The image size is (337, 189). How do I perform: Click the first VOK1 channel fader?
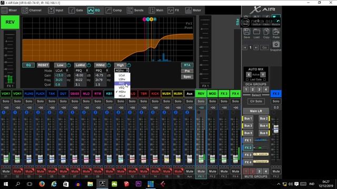coord(6,159)
